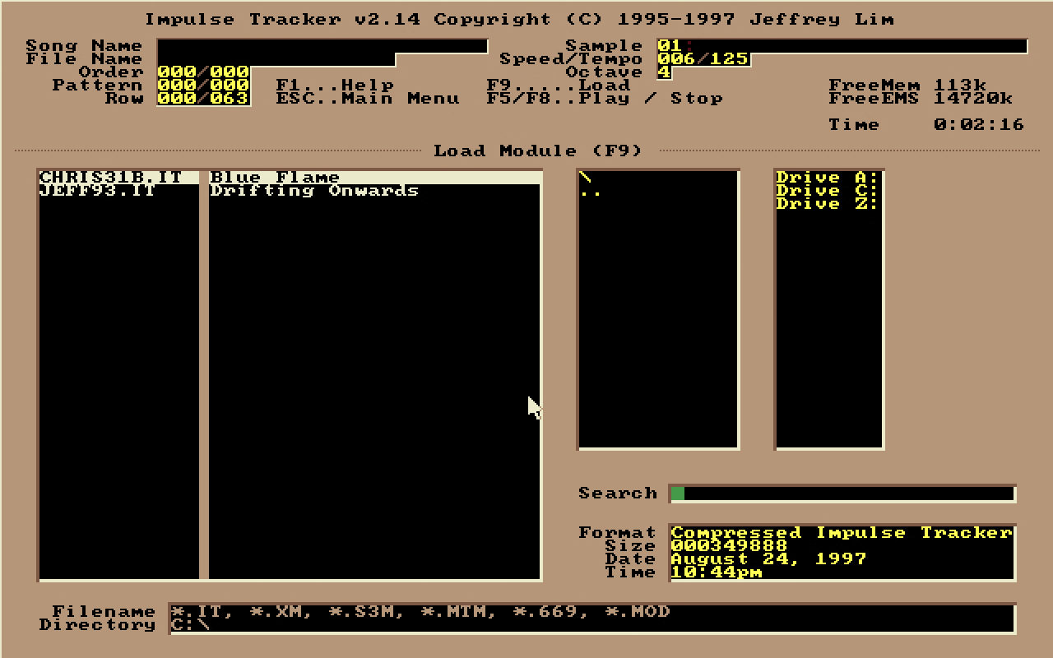Switch to Drive C:
Screen dimensions: 1053x658
(x=828, y=191)
